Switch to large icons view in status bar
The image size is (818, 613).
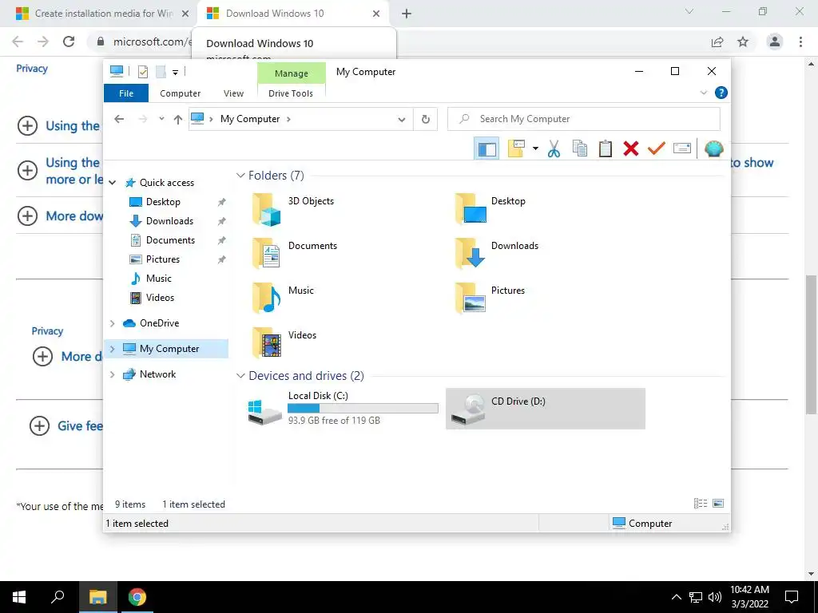718,504
